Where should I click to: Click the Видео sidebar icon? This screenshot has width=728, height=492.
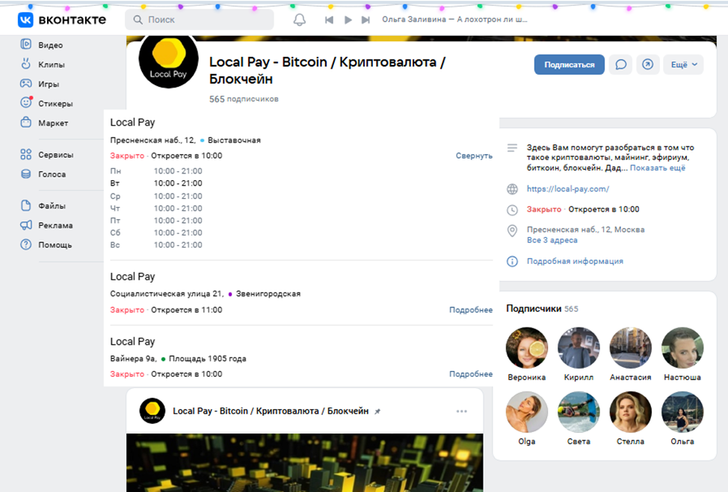[x=26, y=44]
